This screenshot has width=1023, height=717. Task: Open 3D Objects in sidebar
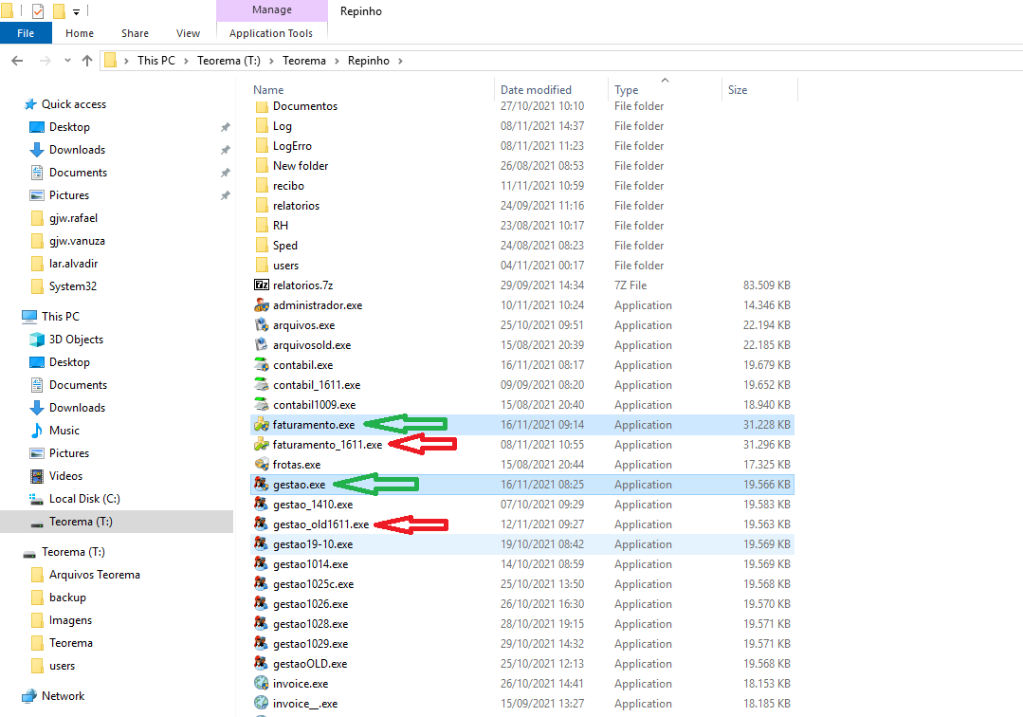click(76, 340)
